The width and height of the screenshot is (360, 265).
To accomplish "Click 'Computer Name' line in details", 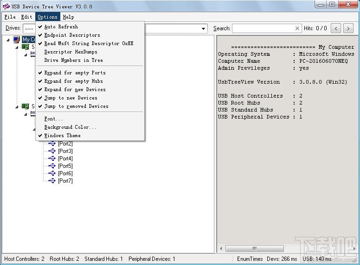I will pos(283,61).
